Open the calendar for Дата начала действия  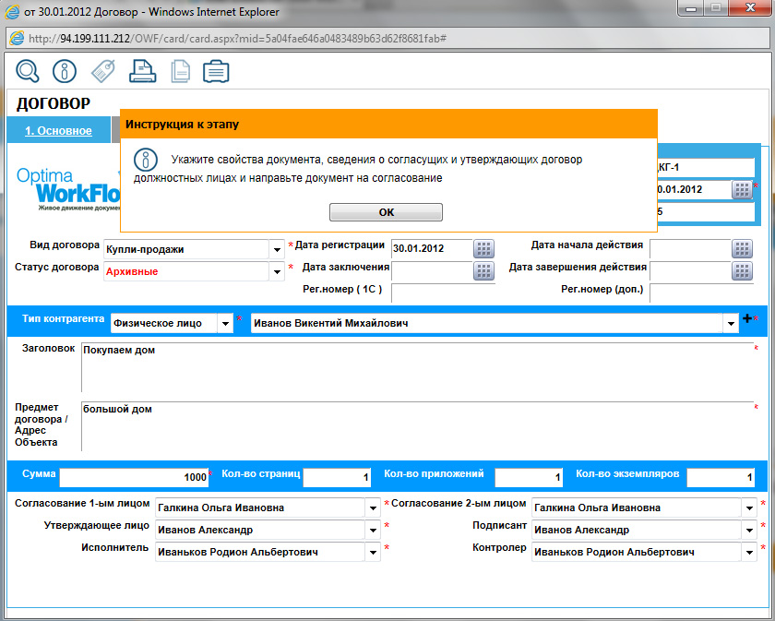741,248
